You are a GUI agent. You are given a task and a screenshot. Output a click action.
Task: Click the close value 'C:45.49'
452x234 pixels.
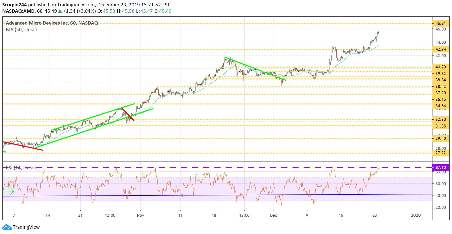pos(163,11)
